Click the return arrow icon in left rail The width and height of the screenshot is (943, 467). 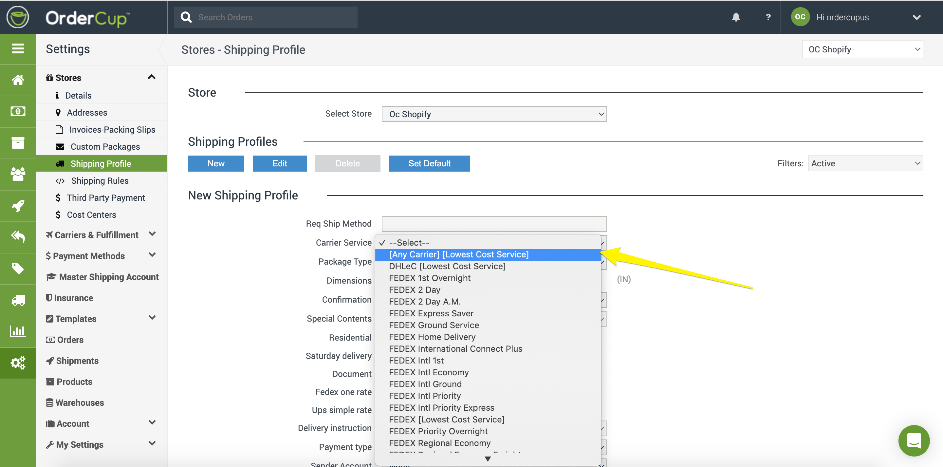(18, 237)
